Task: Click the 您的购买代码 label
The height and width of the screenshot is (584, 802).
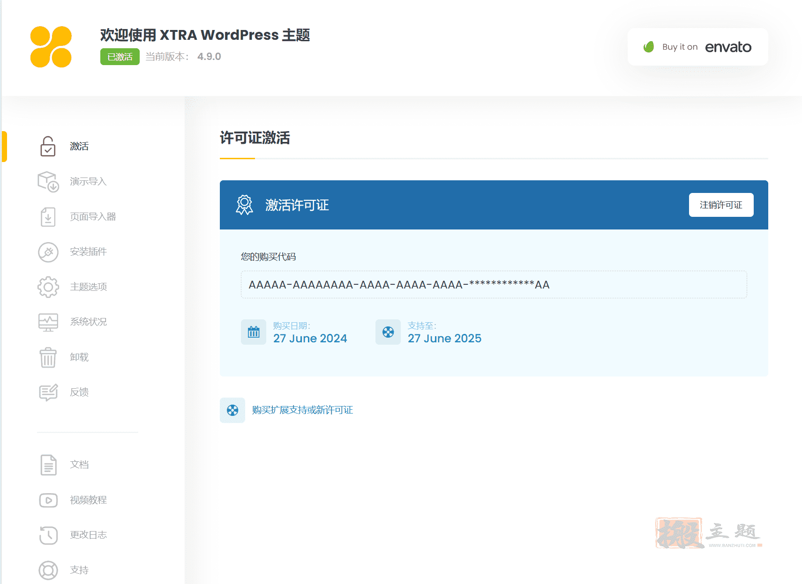Action: tap(268, 257)
